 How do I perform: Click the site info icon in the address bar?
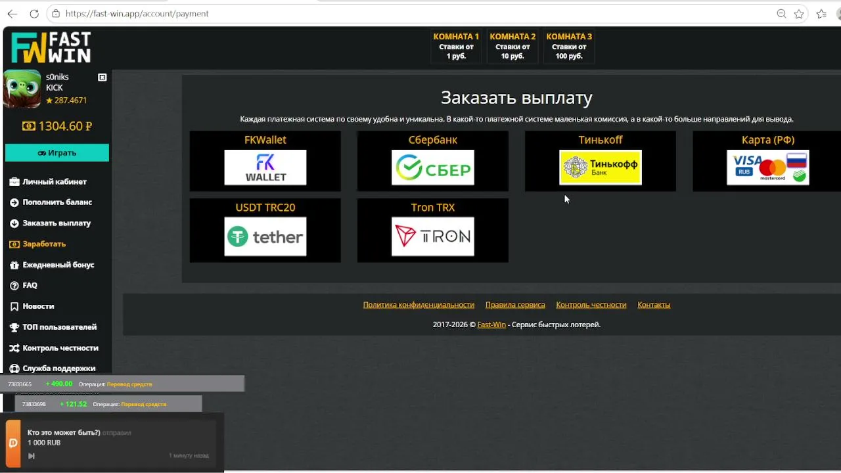(56, 14)
